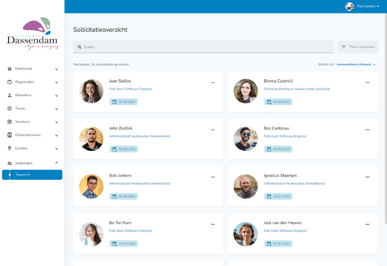Viewport: 387px width, 266px height.
Task: Click the Organisaties briefcase icon
Action: click(10, 82)
